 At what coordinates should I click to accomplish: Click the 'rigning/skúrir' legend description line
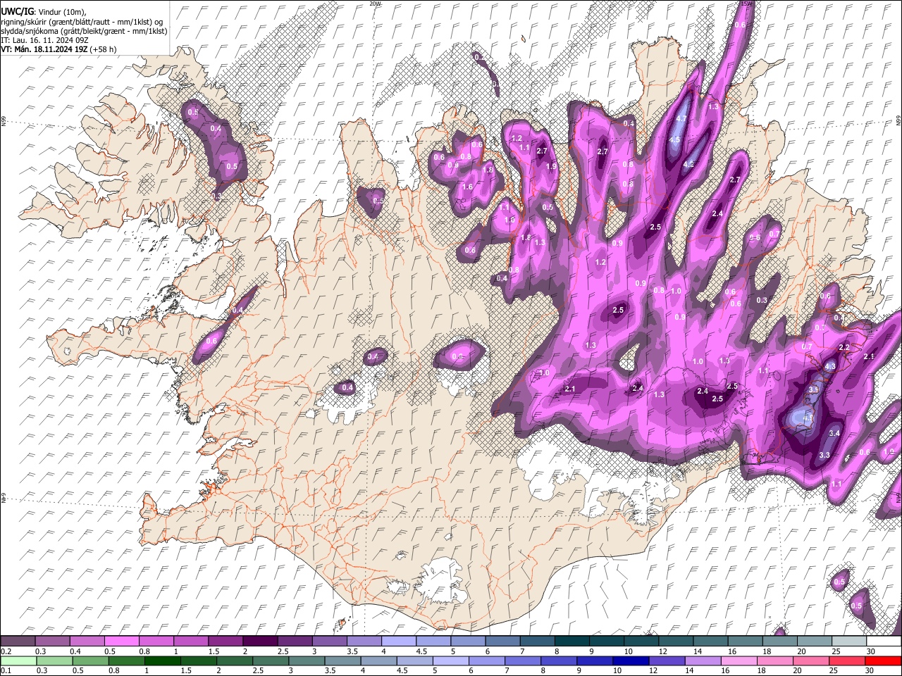82,22
